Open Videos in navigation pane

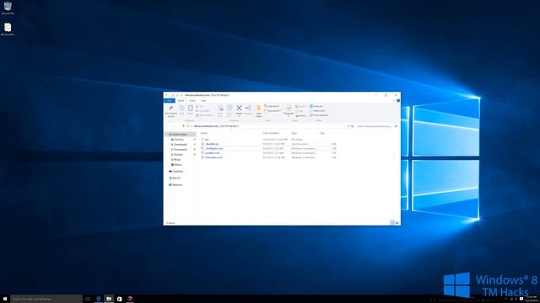tap(178, 165)
